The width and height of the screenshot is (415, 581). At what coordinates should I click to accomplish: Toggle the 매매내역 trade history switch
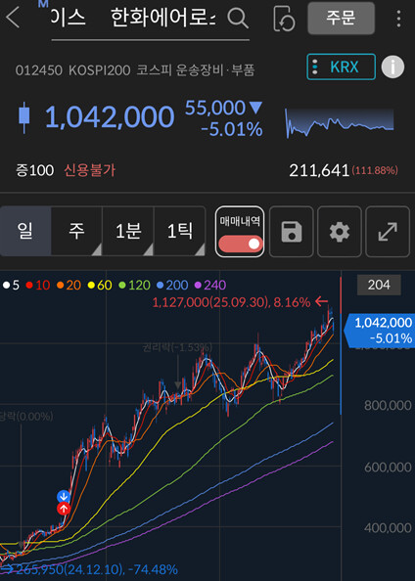(x=240, y=244)
